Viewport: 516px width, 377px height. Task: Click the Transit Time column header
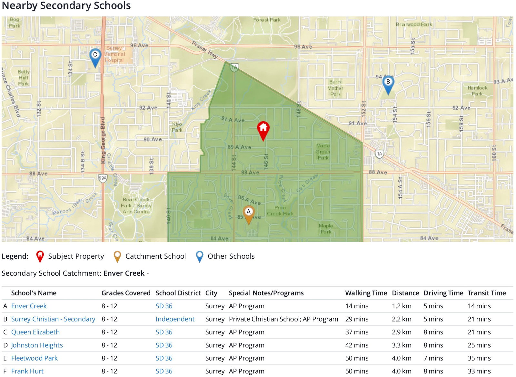coord(487,293)
